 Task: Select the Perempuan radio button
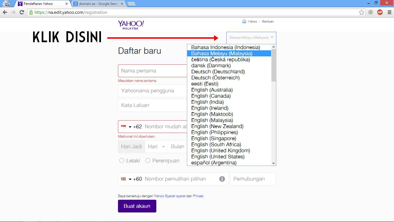[x=148, y=160]
